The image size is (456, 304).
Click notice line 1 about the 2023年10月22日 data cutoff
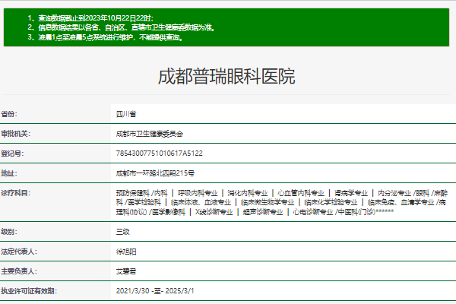pyautogui.click(x=90, y=18)
